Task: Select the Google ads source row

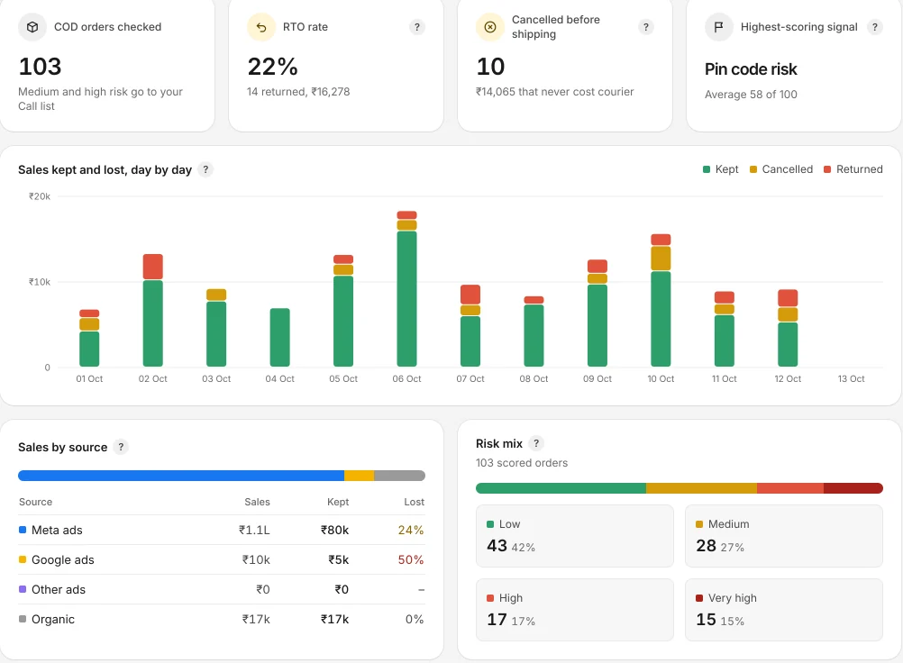Action: click(222, 560)
